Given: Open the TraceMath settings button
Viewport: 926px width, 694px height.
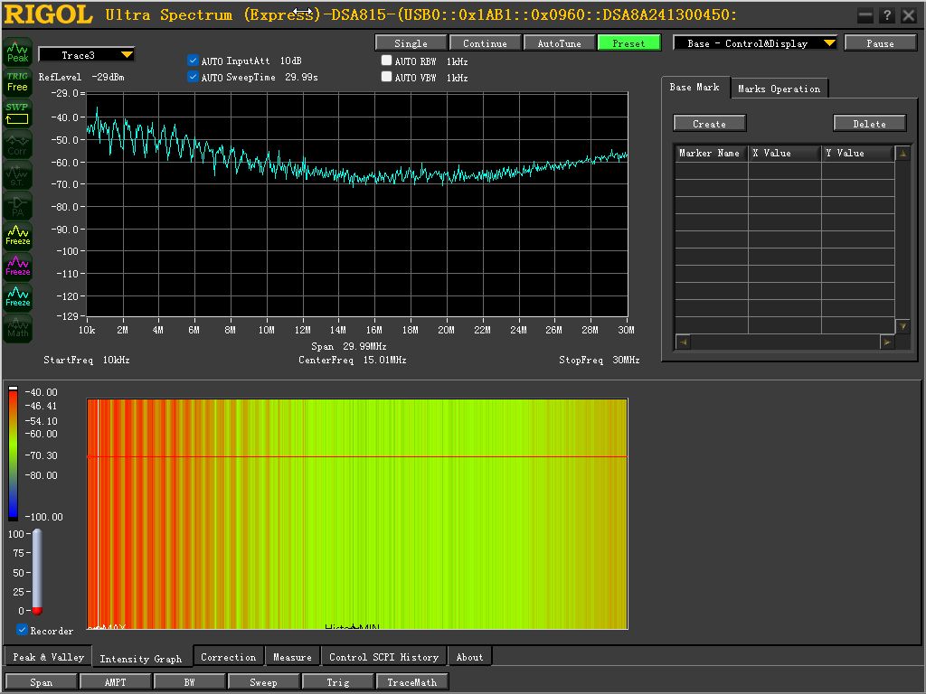Looking at the screenshot, I should [411, 682].
